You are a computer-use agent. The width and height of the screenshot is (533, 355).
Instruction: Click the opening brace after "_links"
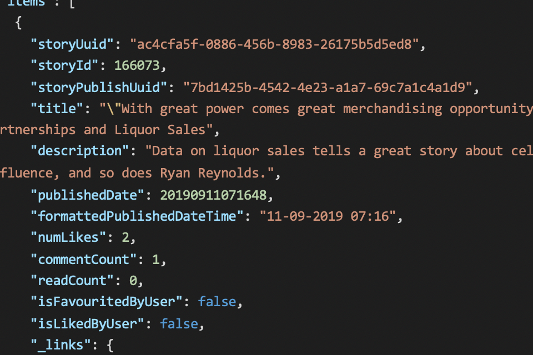click(x=110, y=345)
